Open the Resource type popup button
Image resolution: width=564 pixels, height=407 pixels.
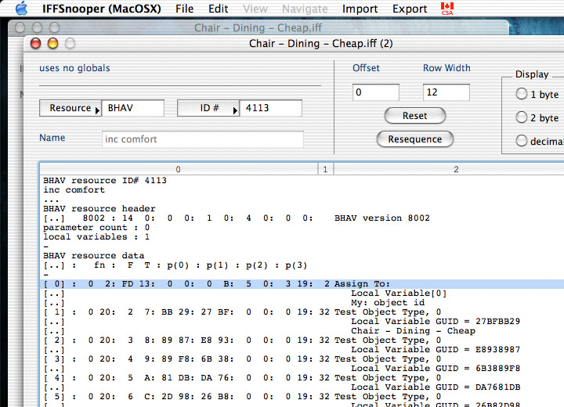(x=70, y=109)
